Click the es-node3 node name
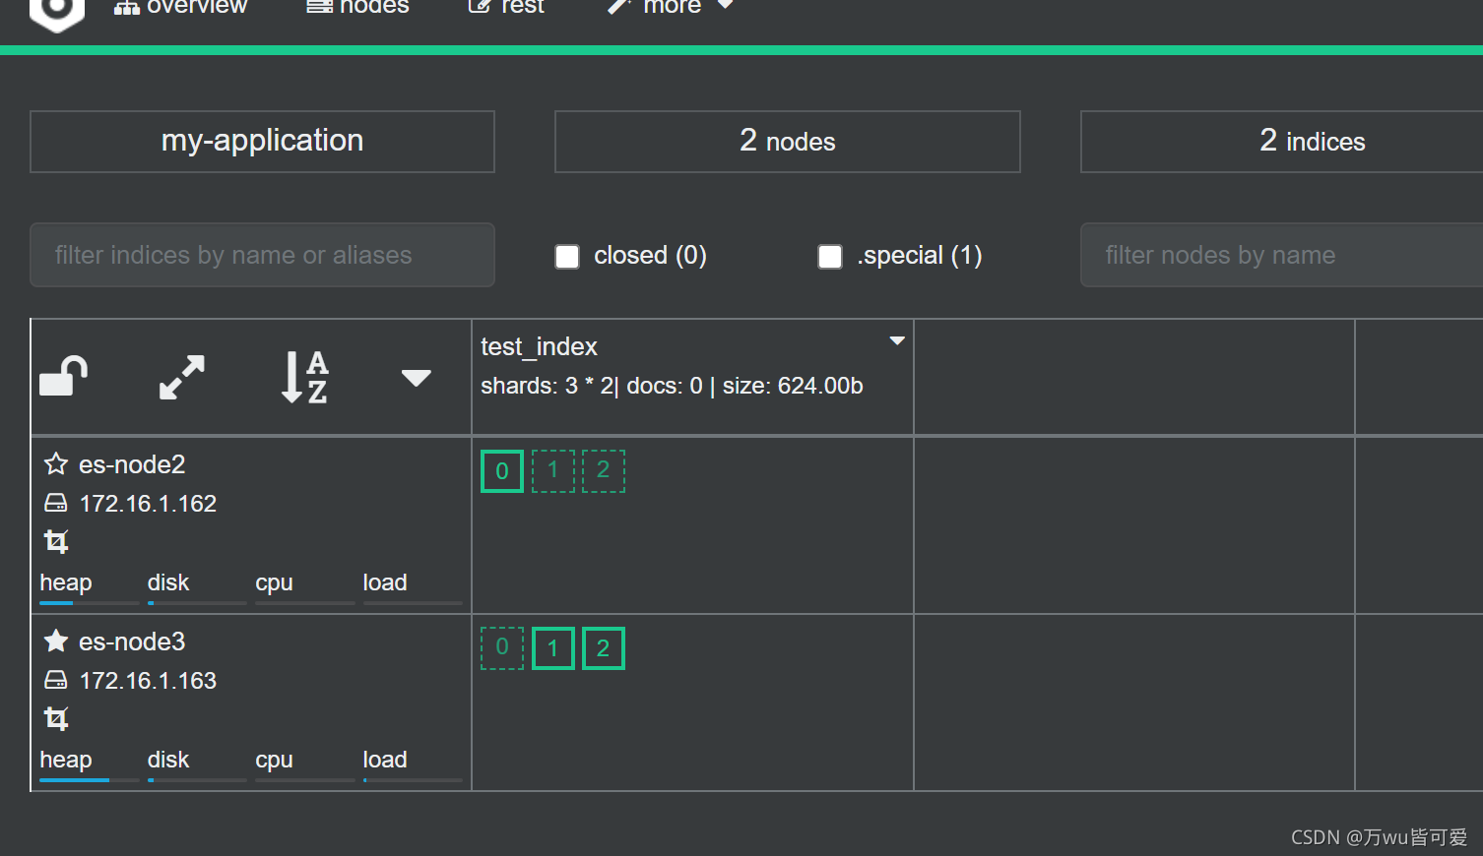 coord(132,642)
